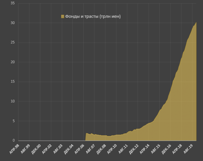The image size is (203, 161).
Task: Click the ДЕК.00 date label
Action: coord(37,149)
